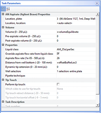
Task: Click the scrollbar up arrow
Action: coord(98,14)
